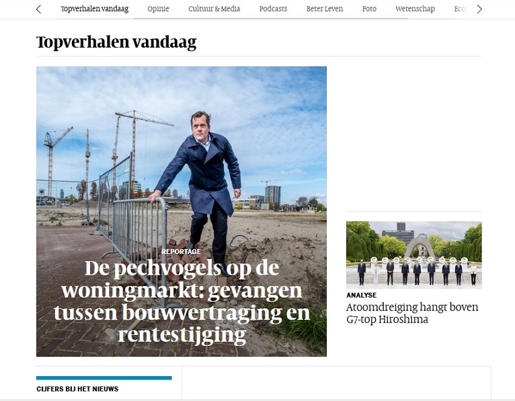The width and height of the screenshot is (515, 401).
Task: Open the Wetenschap tab
Action: (x=415, y=9)
